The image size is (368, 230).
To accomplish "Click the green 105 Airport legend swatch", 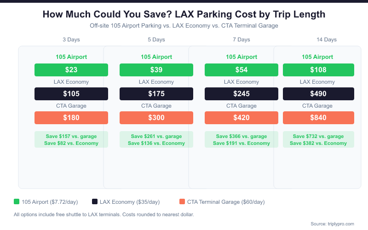I will pos(17,201).
